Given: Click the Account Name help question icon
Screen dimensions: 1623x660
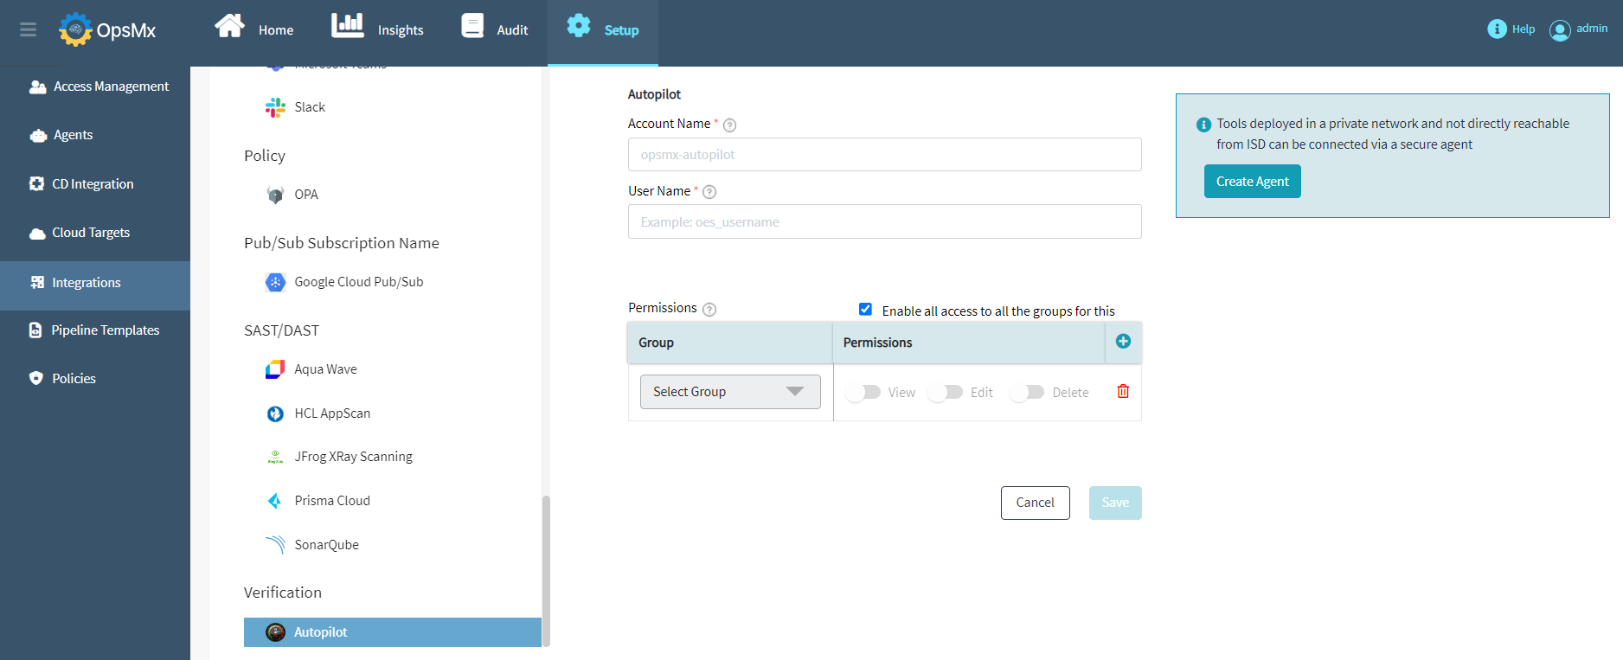Looking at the screenshot, I should (729, 125).
